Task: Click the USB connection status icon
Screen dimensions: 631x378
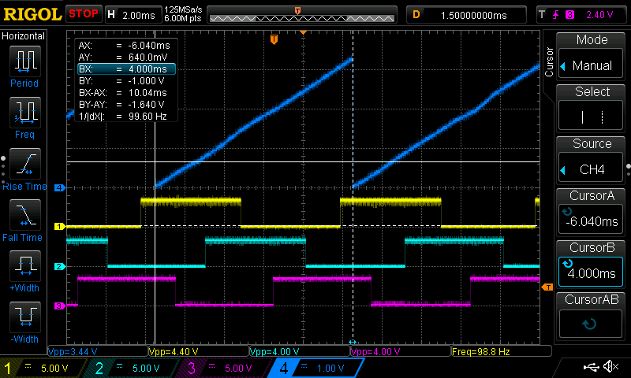Action: tap(591, 367)
